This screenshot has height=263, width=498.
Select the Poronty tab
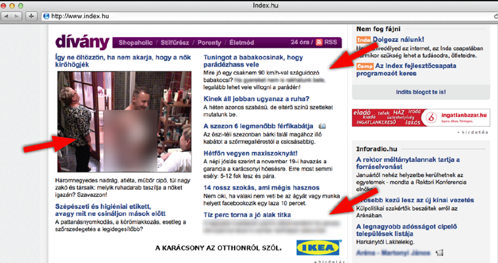(209, 43)
